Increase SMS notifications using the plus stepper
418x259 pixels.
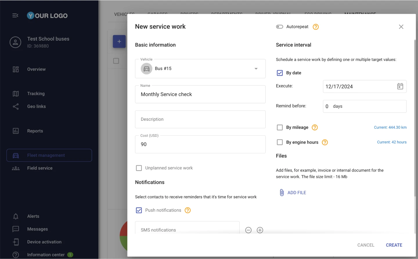coord(260,230)
